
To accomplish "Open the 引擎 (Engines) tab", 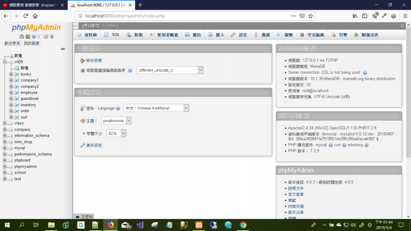I will (339, 35).
